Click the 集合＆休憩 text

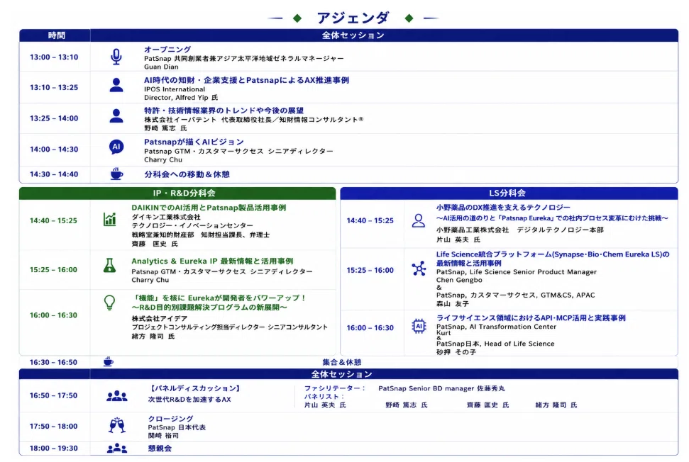pyautogui.click(x=341, y=362)
